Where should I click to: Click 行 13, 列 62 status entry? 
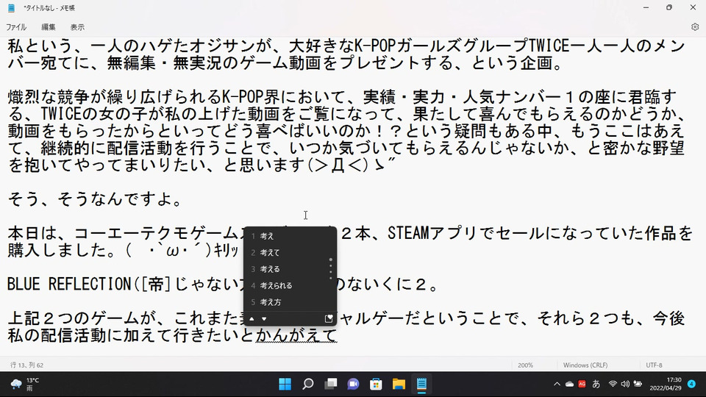click(x=27, y=365)
